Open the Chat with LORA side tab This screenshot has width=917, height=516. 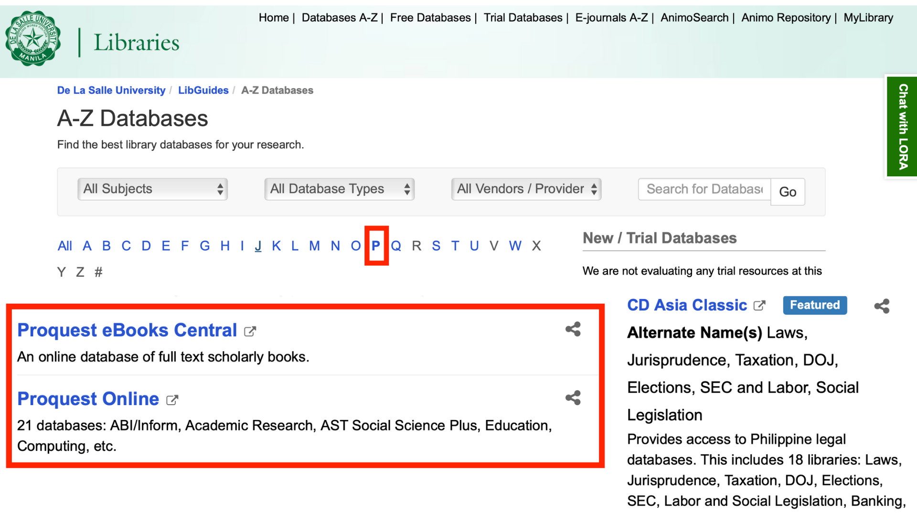[x=902, y=127]
